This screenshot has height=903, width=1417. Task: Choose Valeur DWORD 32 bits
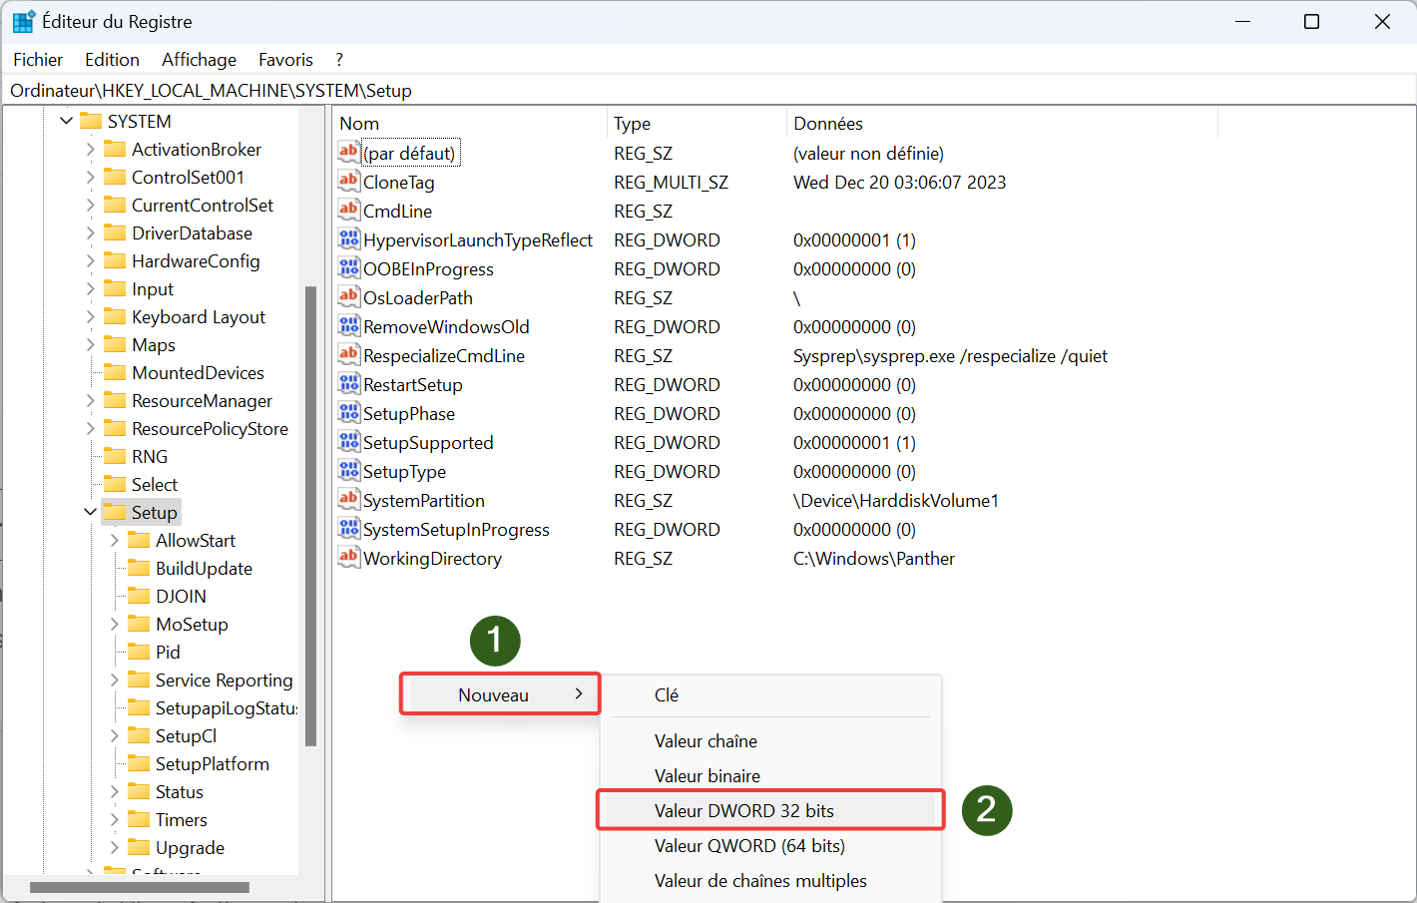(x=770, y=811)
